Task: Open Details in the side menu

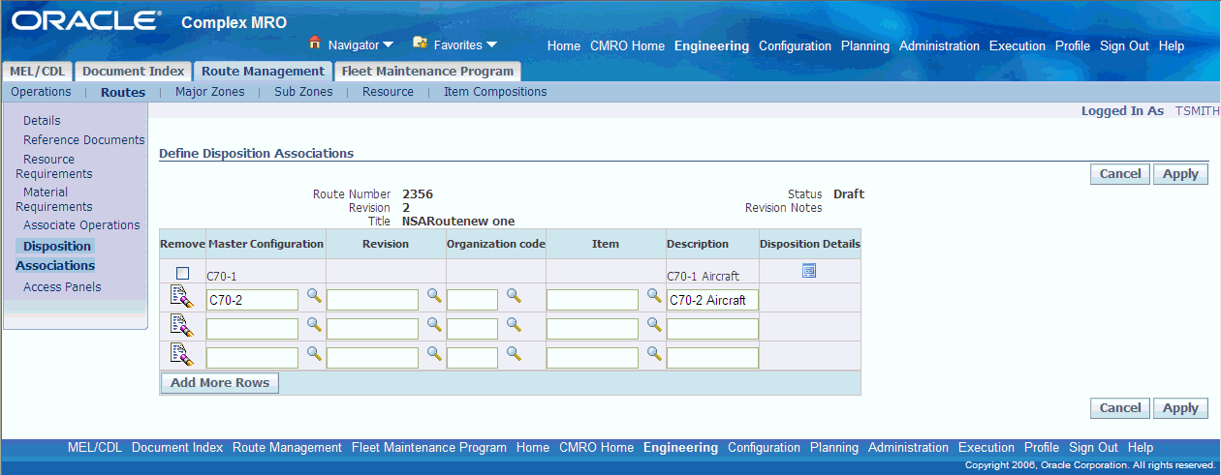Action: pos(42,121)
